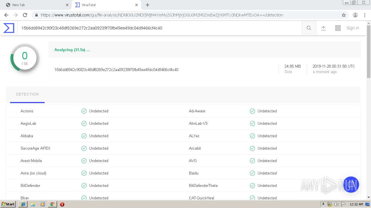The height and width of the screenshot is (208, 371).
Task: Click Ad-Aware undetected check icon
Action: pyautogui.click(x=252, y=111)
